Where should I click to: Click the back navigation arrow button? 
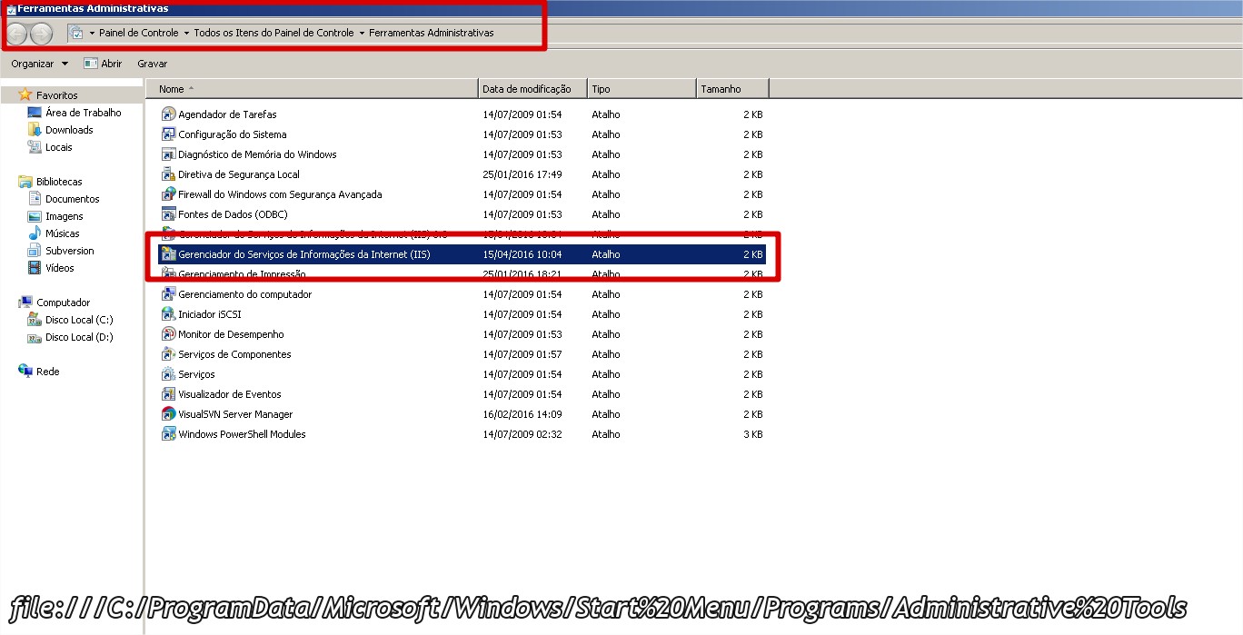[x=16, y=34]
